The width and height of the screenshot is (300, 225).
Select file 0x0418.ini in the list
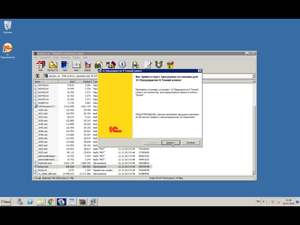pyautogui.click(x=43, y=85)
